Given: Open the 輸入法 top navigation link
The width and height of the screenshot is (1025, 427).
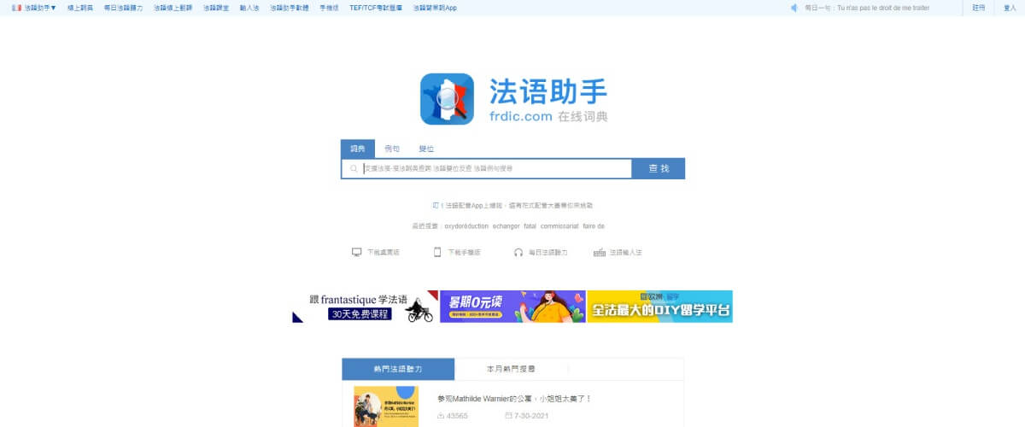Looking at the screenshot, I should [249, 8].
